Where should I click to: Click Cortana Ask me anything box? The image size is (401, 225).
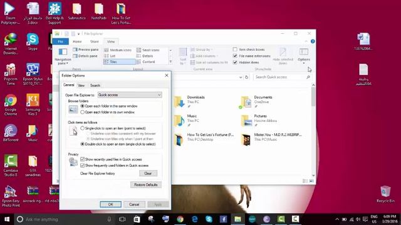(63, 219)
